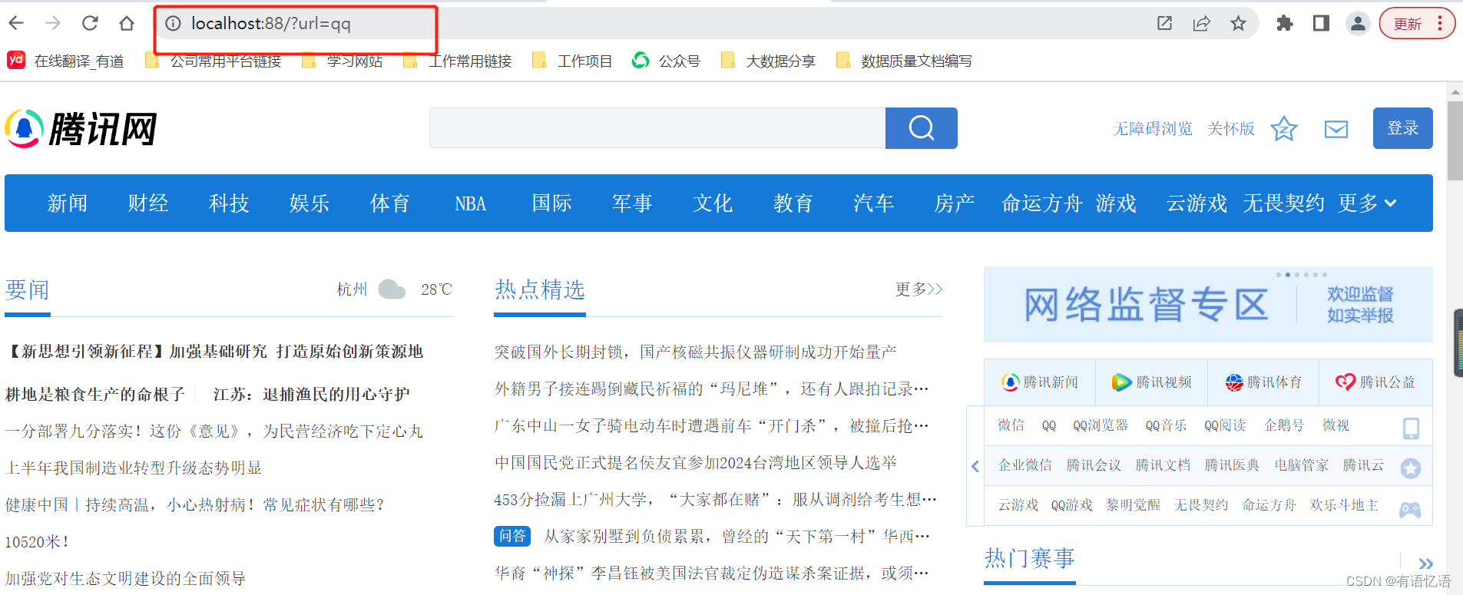Open 无障碍浏览 accessibility link
Screen dimensions: 1463x595
[x=1153, y=128]
